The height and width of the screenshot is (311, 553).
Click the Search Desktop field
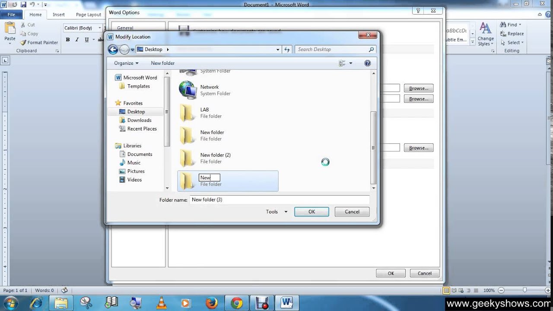tap(336, 50)
